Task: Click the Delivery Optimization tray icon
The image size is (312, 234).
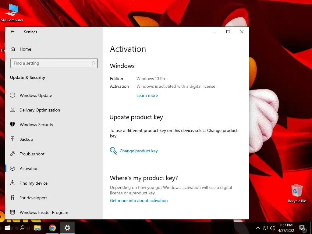Action: pos(12,110)
